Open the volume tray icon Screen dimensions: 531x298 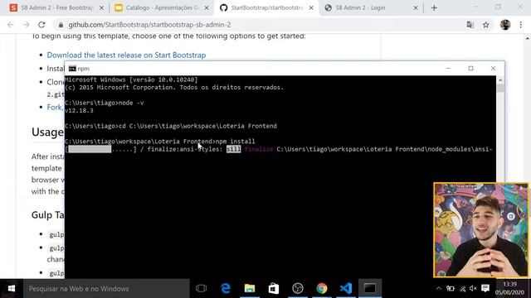[473, 289]
